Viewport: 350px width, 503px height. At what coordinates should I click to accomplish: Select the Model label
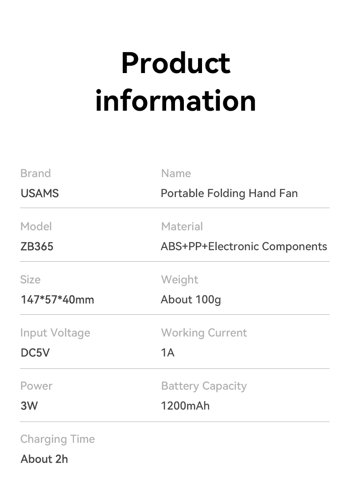(36, 226)
